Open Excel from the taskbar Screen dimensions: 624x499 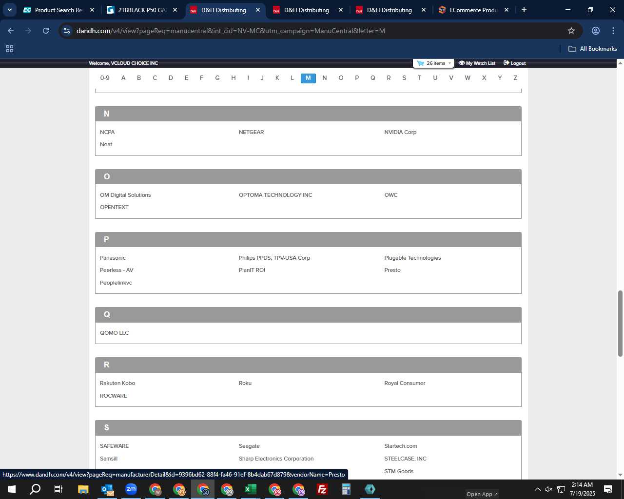pyautogui.click(x=251, y=489)
